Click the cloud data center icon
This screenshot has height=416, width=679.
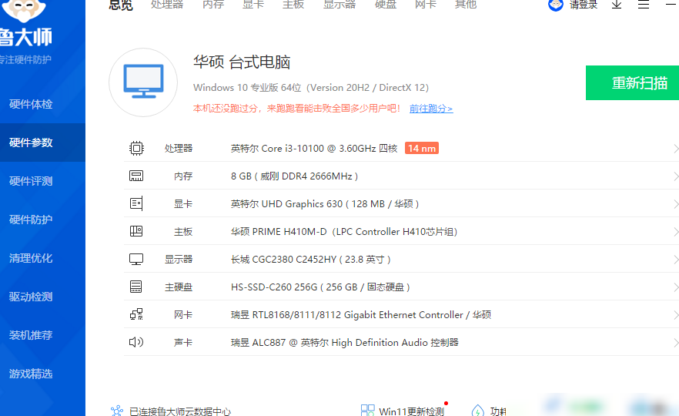tap(117, 411)
